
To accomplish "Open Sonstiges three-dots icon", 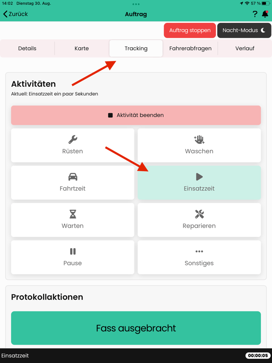I will [x=199, y=252].
